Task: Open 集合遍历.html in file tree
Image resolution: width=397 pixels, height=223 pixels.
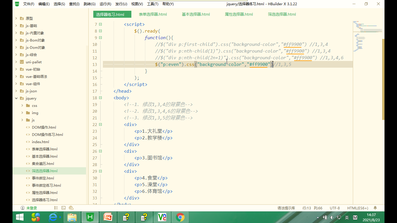Action: pyautogui.click(x=43, y=163)
